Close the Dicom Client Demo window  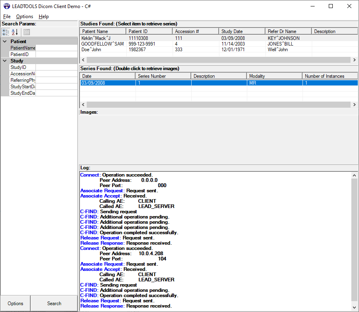click(349, 6)
